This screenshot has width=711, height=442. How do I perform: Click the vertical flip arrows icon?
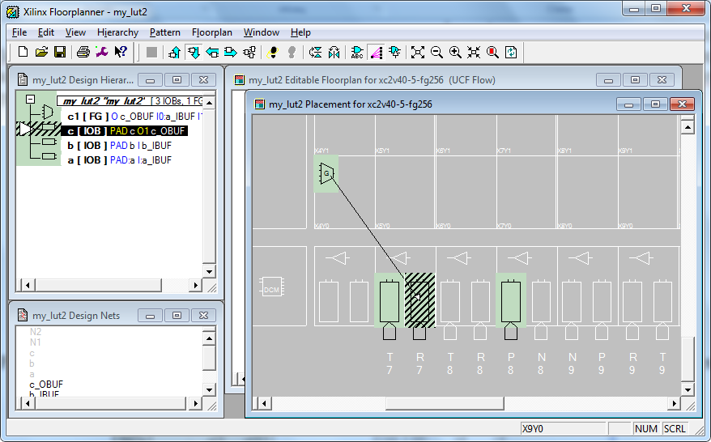315,53
